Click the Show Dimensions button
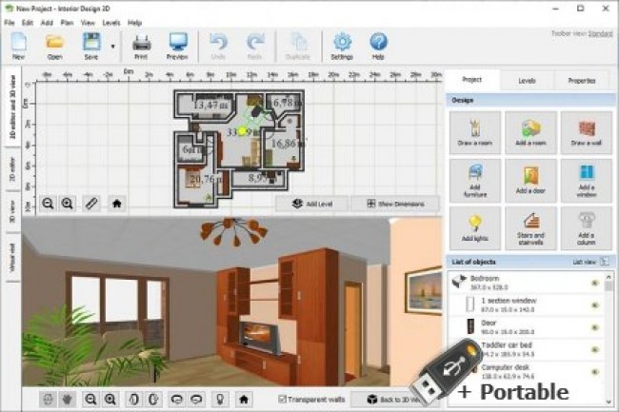619x412 pixels. [395, 204]
